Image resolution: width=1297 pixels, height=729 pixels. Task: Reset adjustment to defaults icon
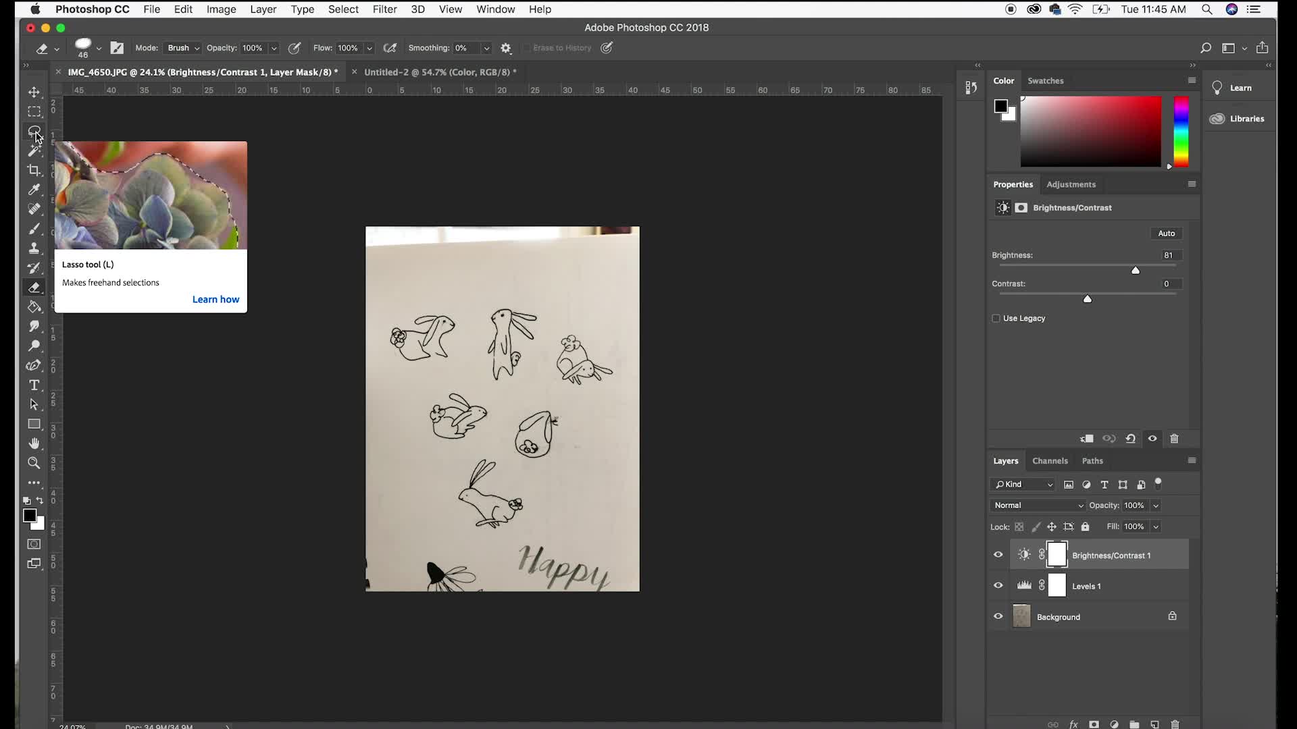click(1130, 439)
